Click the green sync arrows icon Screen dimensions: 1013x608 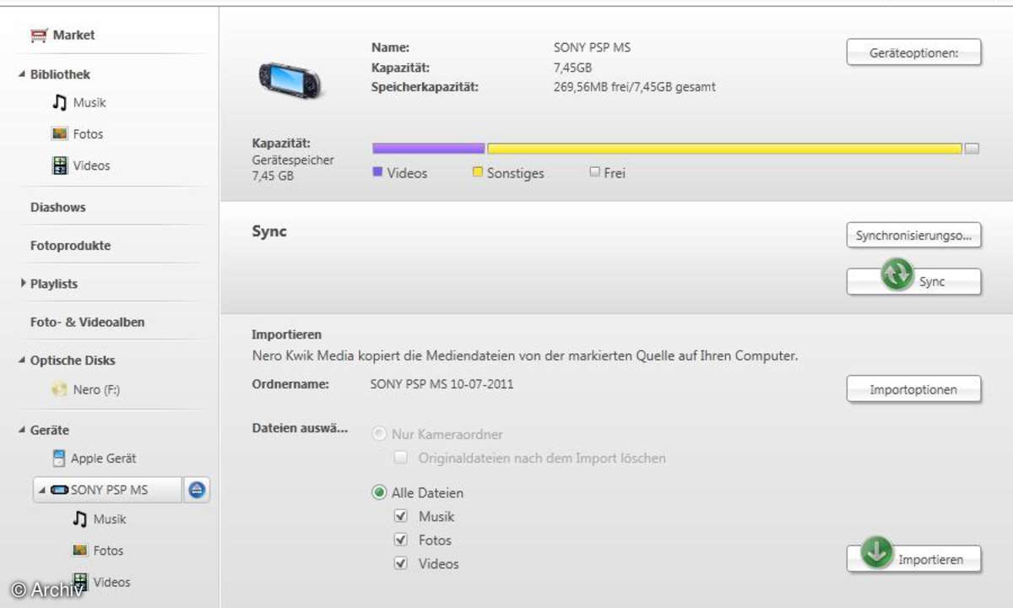pos(897,274)
